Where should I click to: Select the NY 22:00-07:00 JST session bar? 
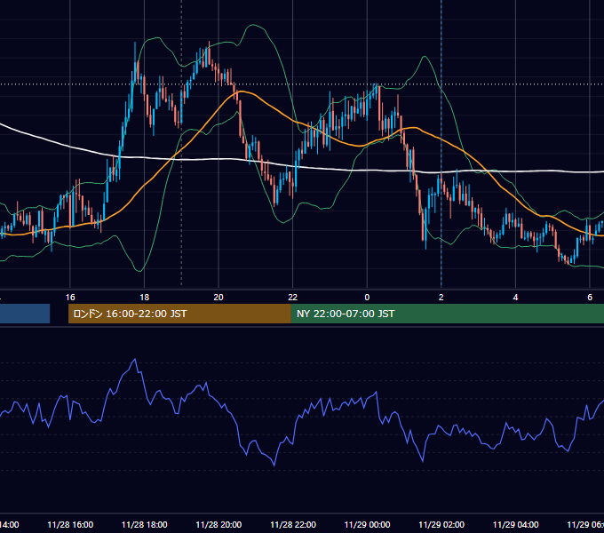point(447,314)
